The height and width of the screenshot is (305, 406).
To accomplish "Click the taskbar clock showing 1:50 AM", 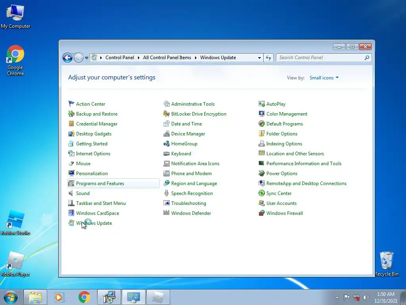I will [385, 297].
